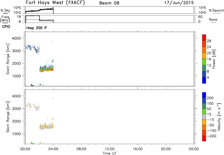This screenshot has width=224, height=155.
Task: Click the 'CPID' label
Action: point(6,27)
